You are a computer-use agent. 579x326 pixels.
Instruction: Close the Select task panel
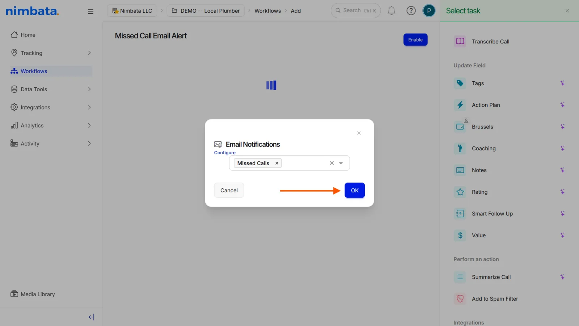[567, 11]
